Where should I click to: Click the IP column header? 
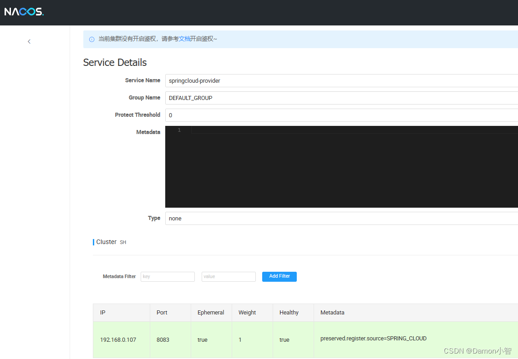pyautogui.click(x=121, y=313)
